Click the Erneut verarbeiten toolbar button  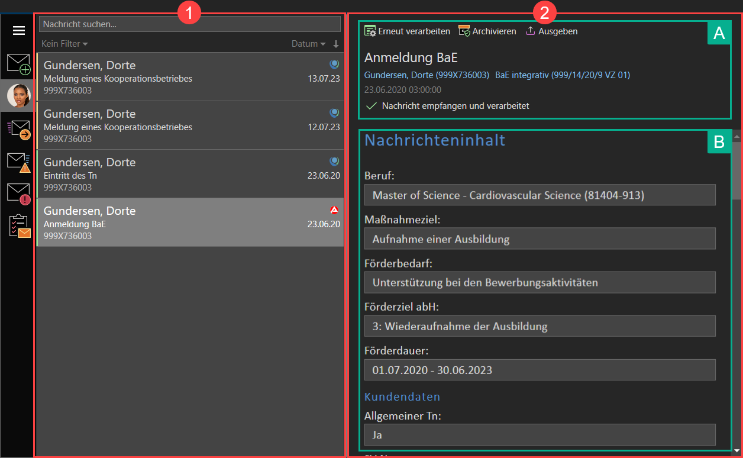[x=408, y=31]
